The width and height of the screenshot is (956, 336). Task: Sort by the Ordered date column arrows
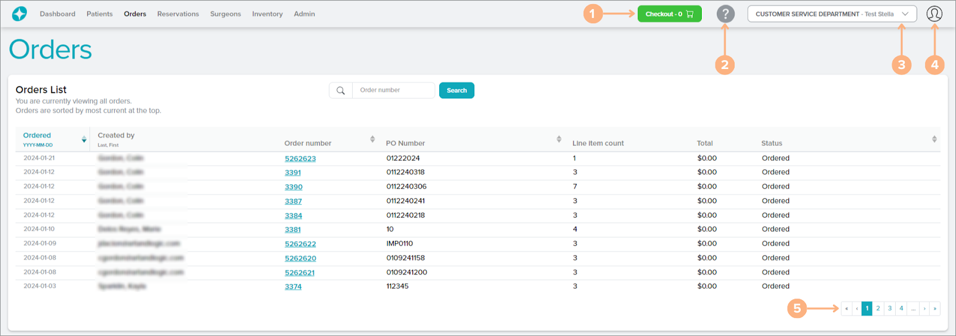pyautogui.click(x=84, y=139)
